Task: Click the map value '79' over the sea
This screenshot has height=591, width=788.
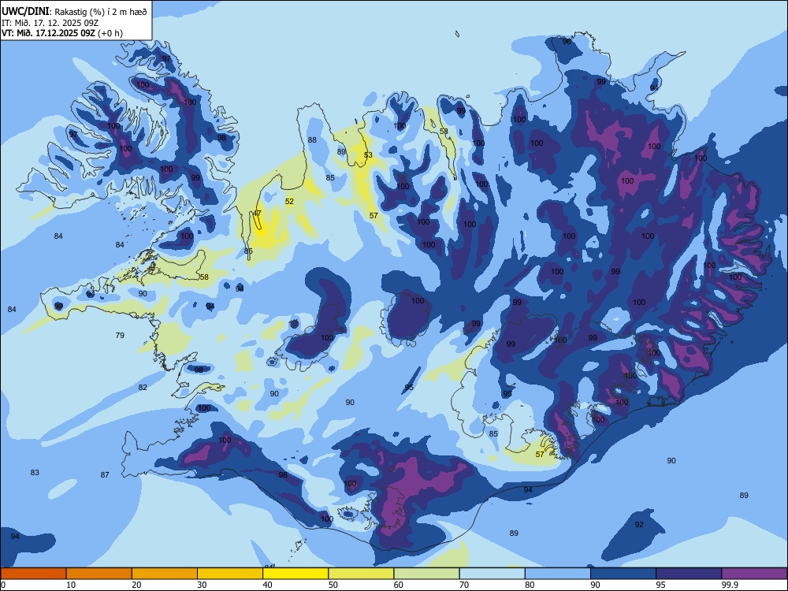Action: 120,335
